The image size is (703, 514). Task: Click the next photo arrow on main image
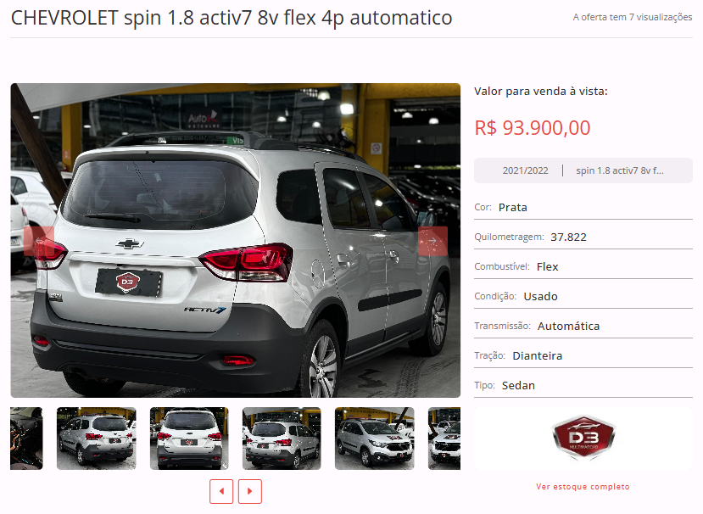point(432,241)
